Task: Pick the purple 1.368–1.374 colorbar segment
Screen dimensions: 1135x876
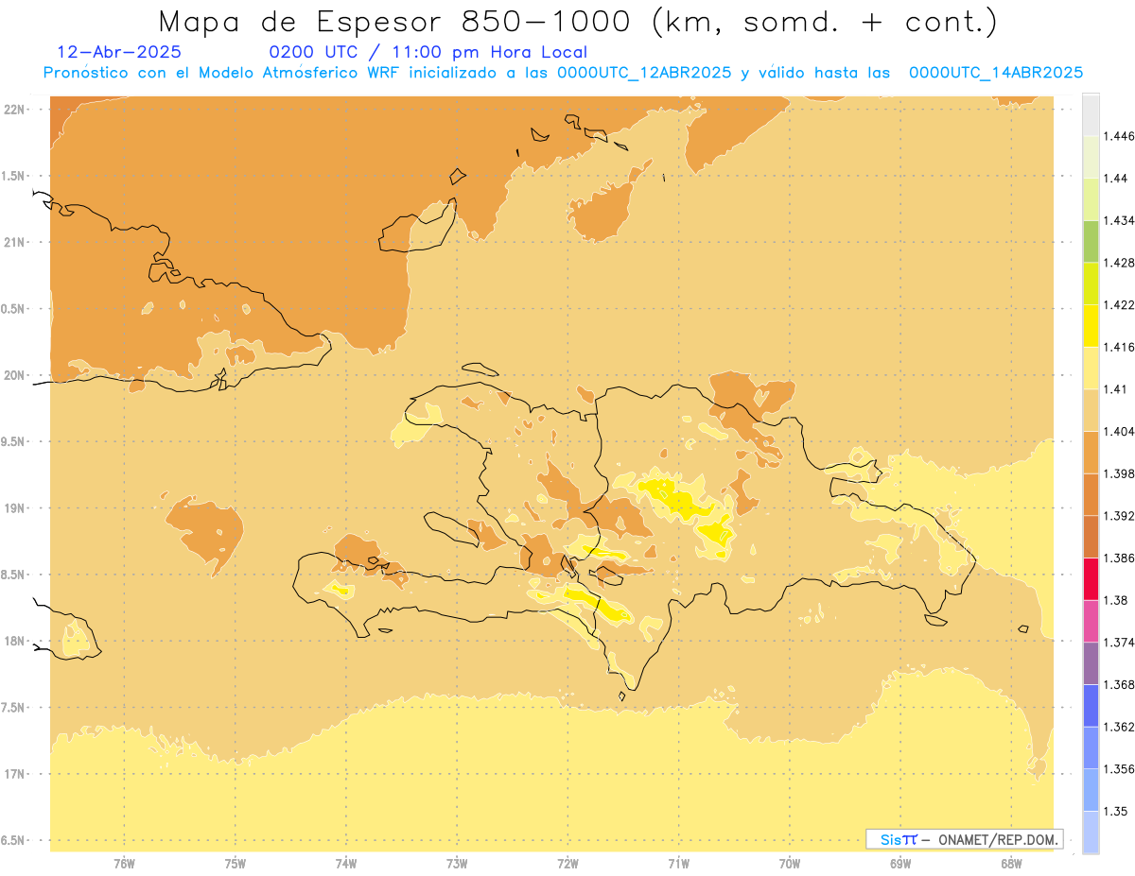Action: [1091, 663]
